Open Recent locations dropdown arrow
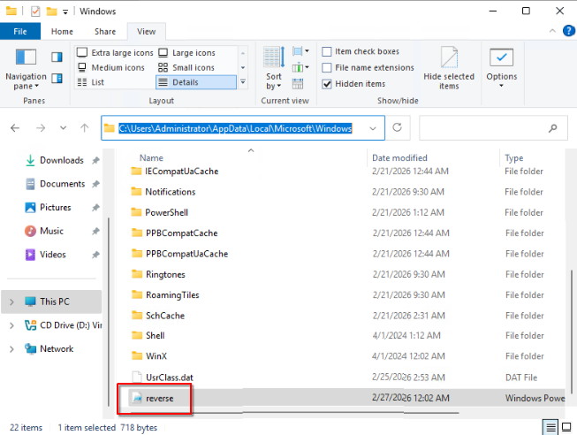The height and width of the screenshot is (435, 577). [64, 128]
